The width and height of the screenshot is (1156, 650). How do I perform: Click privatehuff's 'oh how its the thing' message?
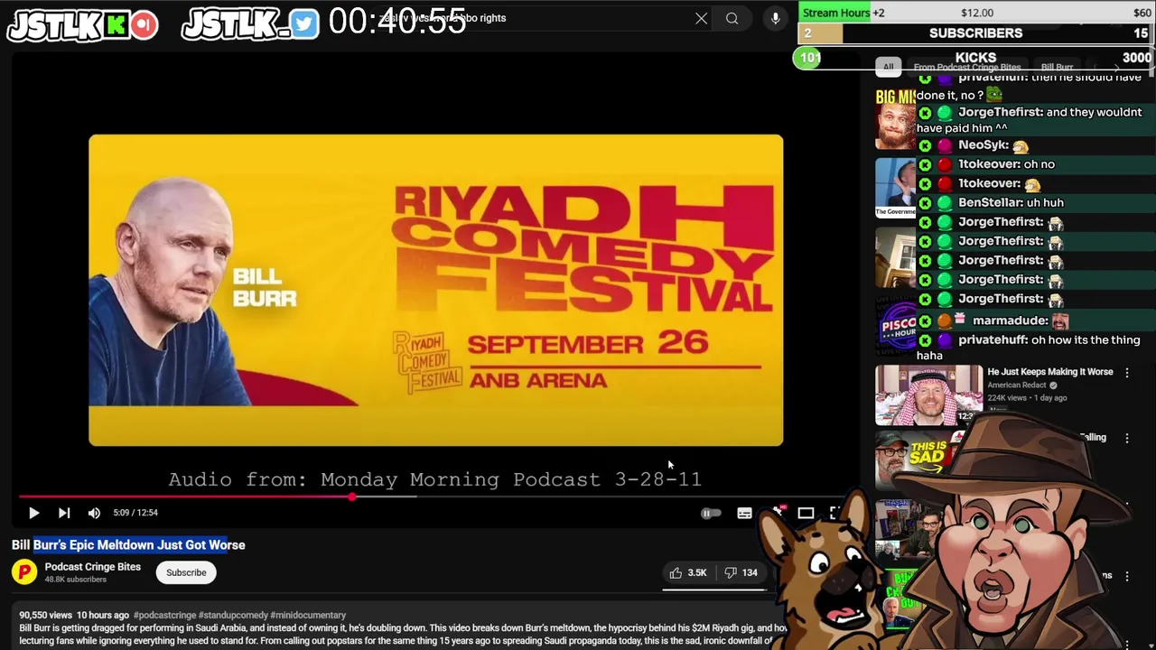pyautogui.click(x=1036, y=348)
